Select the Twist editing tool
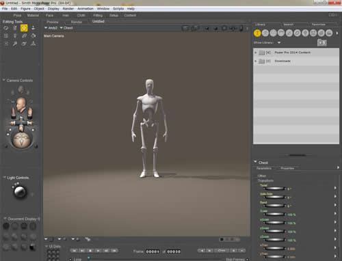The height and width of the screenshot is (261, 342). [15, 28]
